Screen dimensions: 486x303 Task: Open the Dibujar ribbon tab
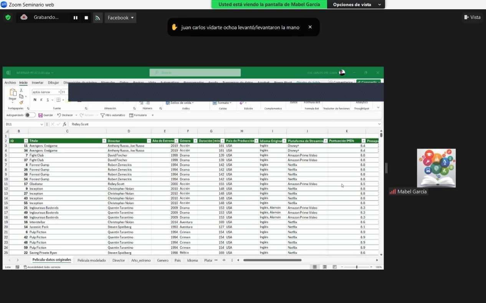point(53,83)
